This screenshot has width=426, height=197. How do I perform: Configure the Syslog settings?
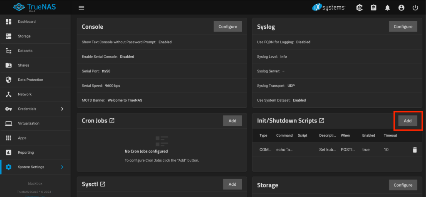[x=403, y=27]
